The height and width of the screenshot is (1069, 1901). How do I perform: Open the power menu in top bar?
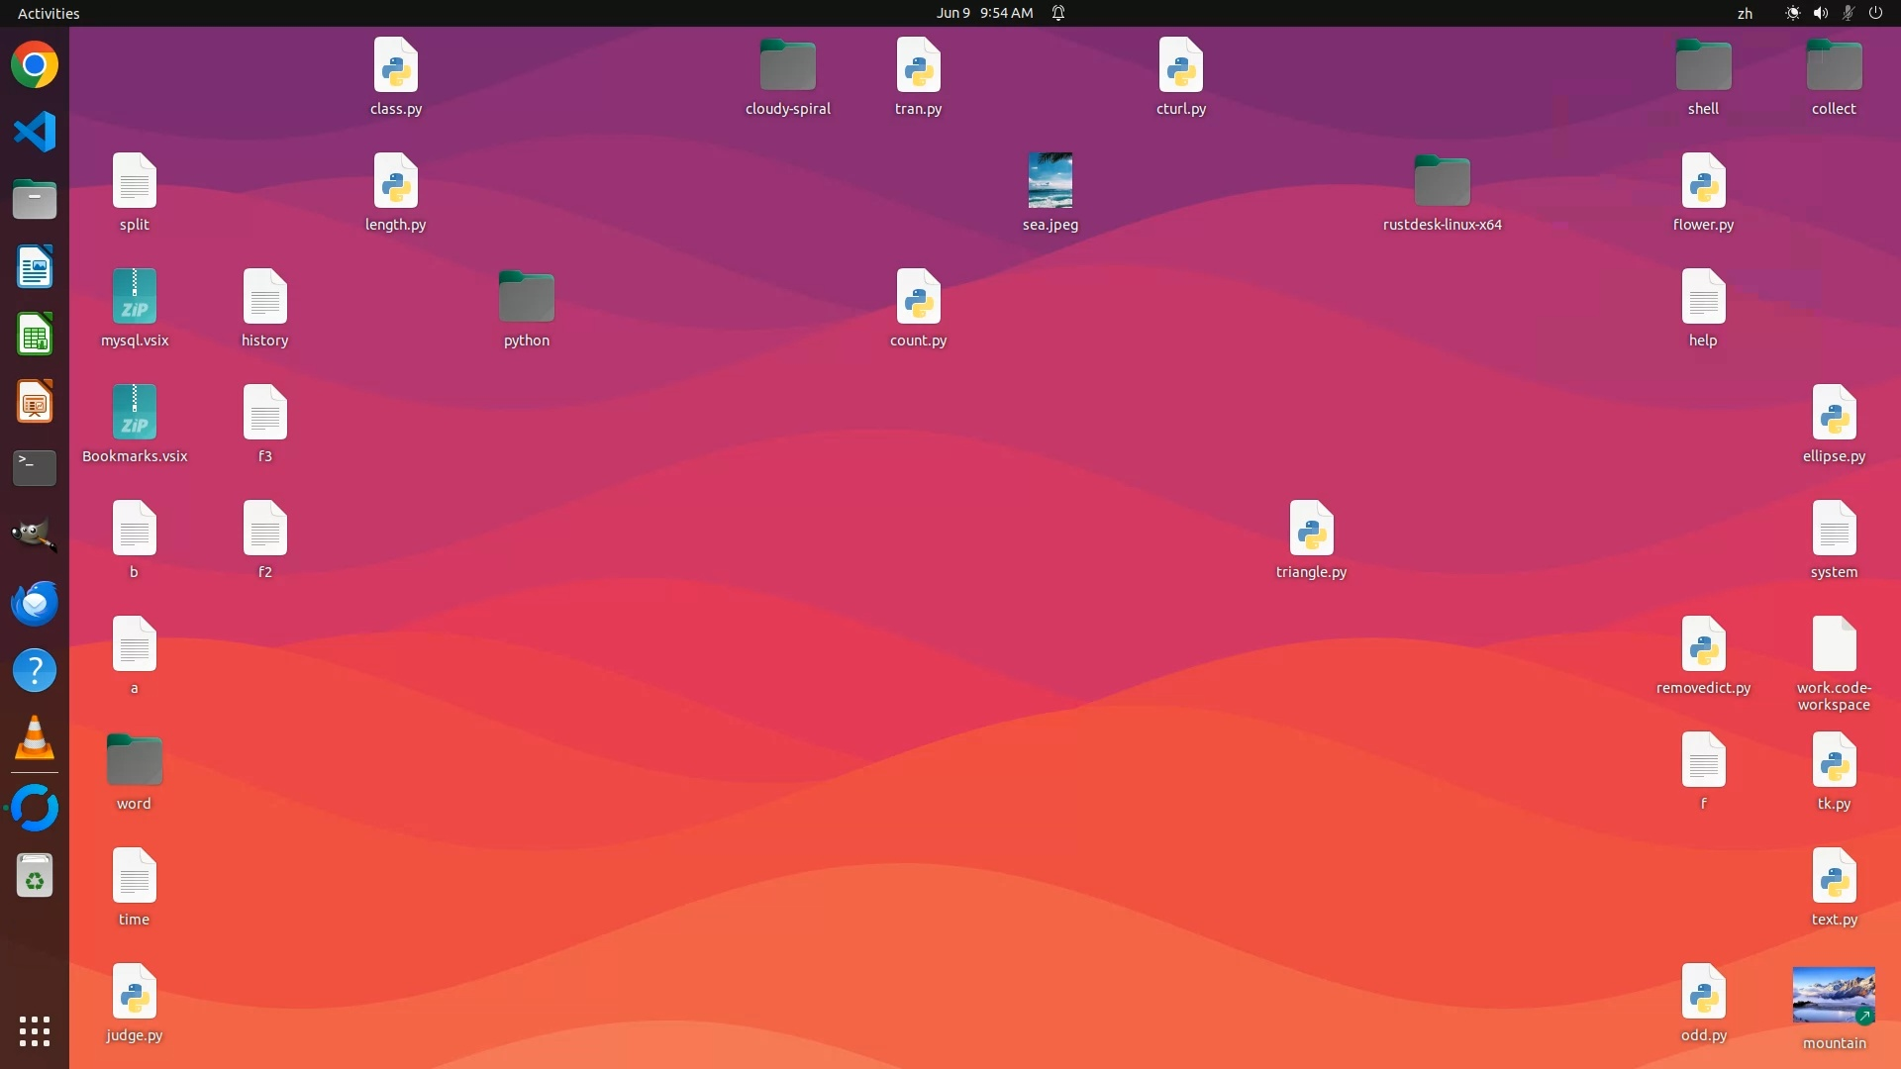[1875, 13]
